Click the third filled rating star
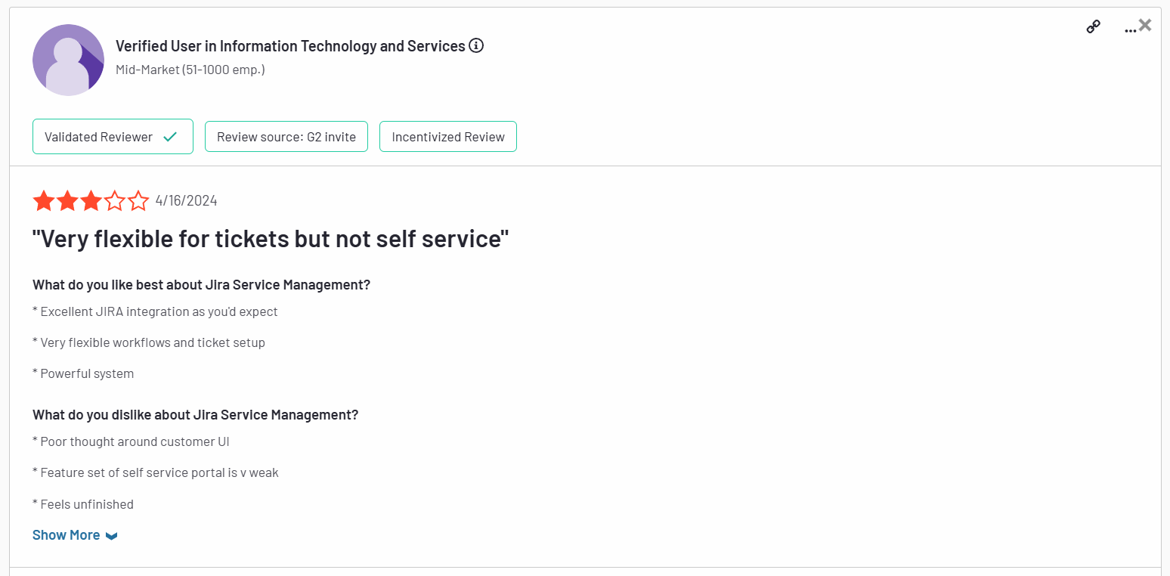 pyautogui.click(x=91, y=201)
